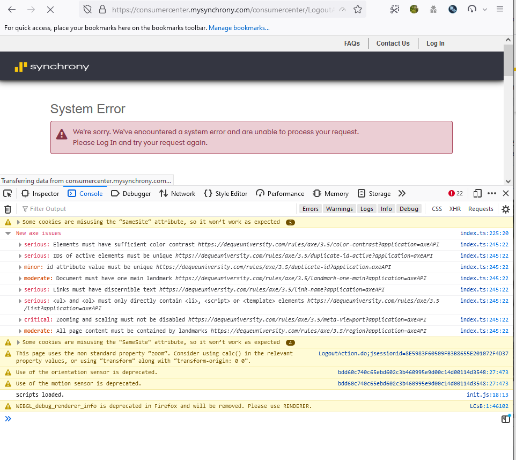Open DevTools settings gear
This screenshot has height=460, width=516.
(505, 209)
